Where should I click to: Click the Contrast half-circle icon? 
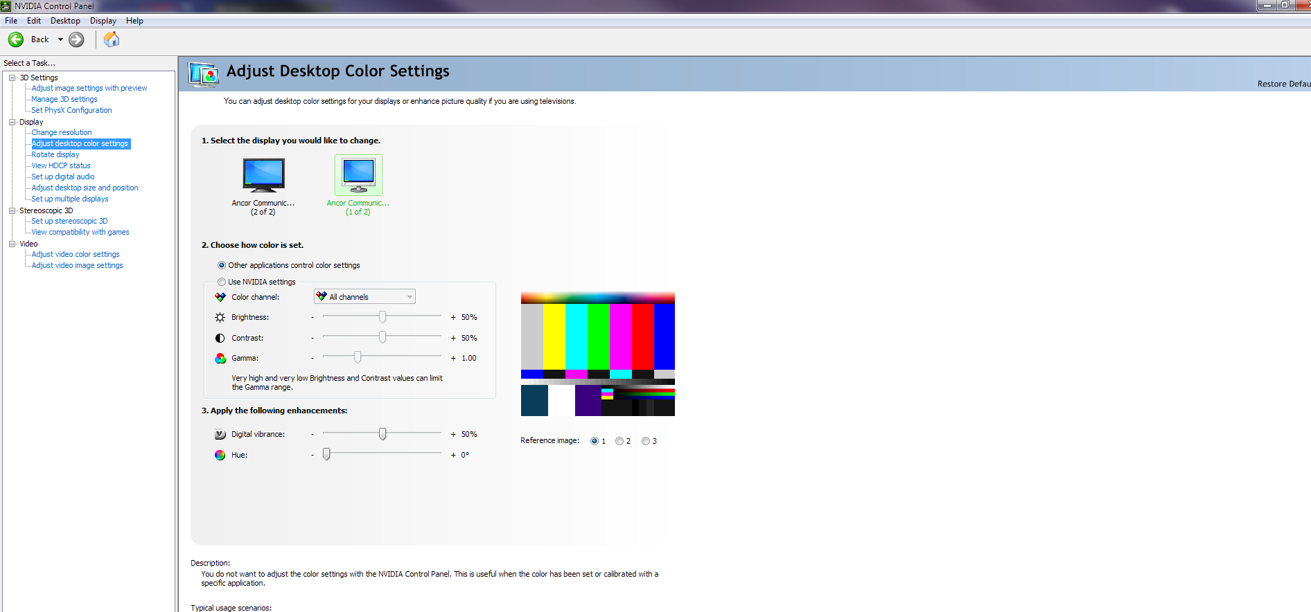pos(220,338)
